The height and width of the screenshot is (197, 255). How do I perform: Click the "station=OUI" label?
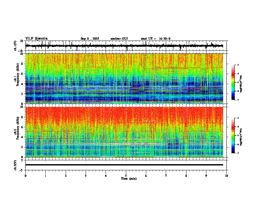(x=119, y=39)
